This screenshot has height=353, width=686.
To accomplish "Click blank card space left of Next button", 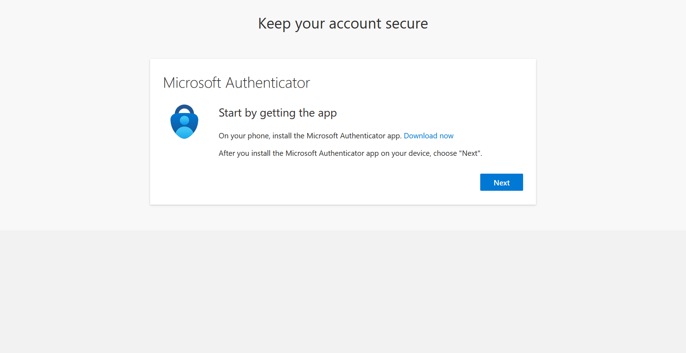I will pos(322,182).
